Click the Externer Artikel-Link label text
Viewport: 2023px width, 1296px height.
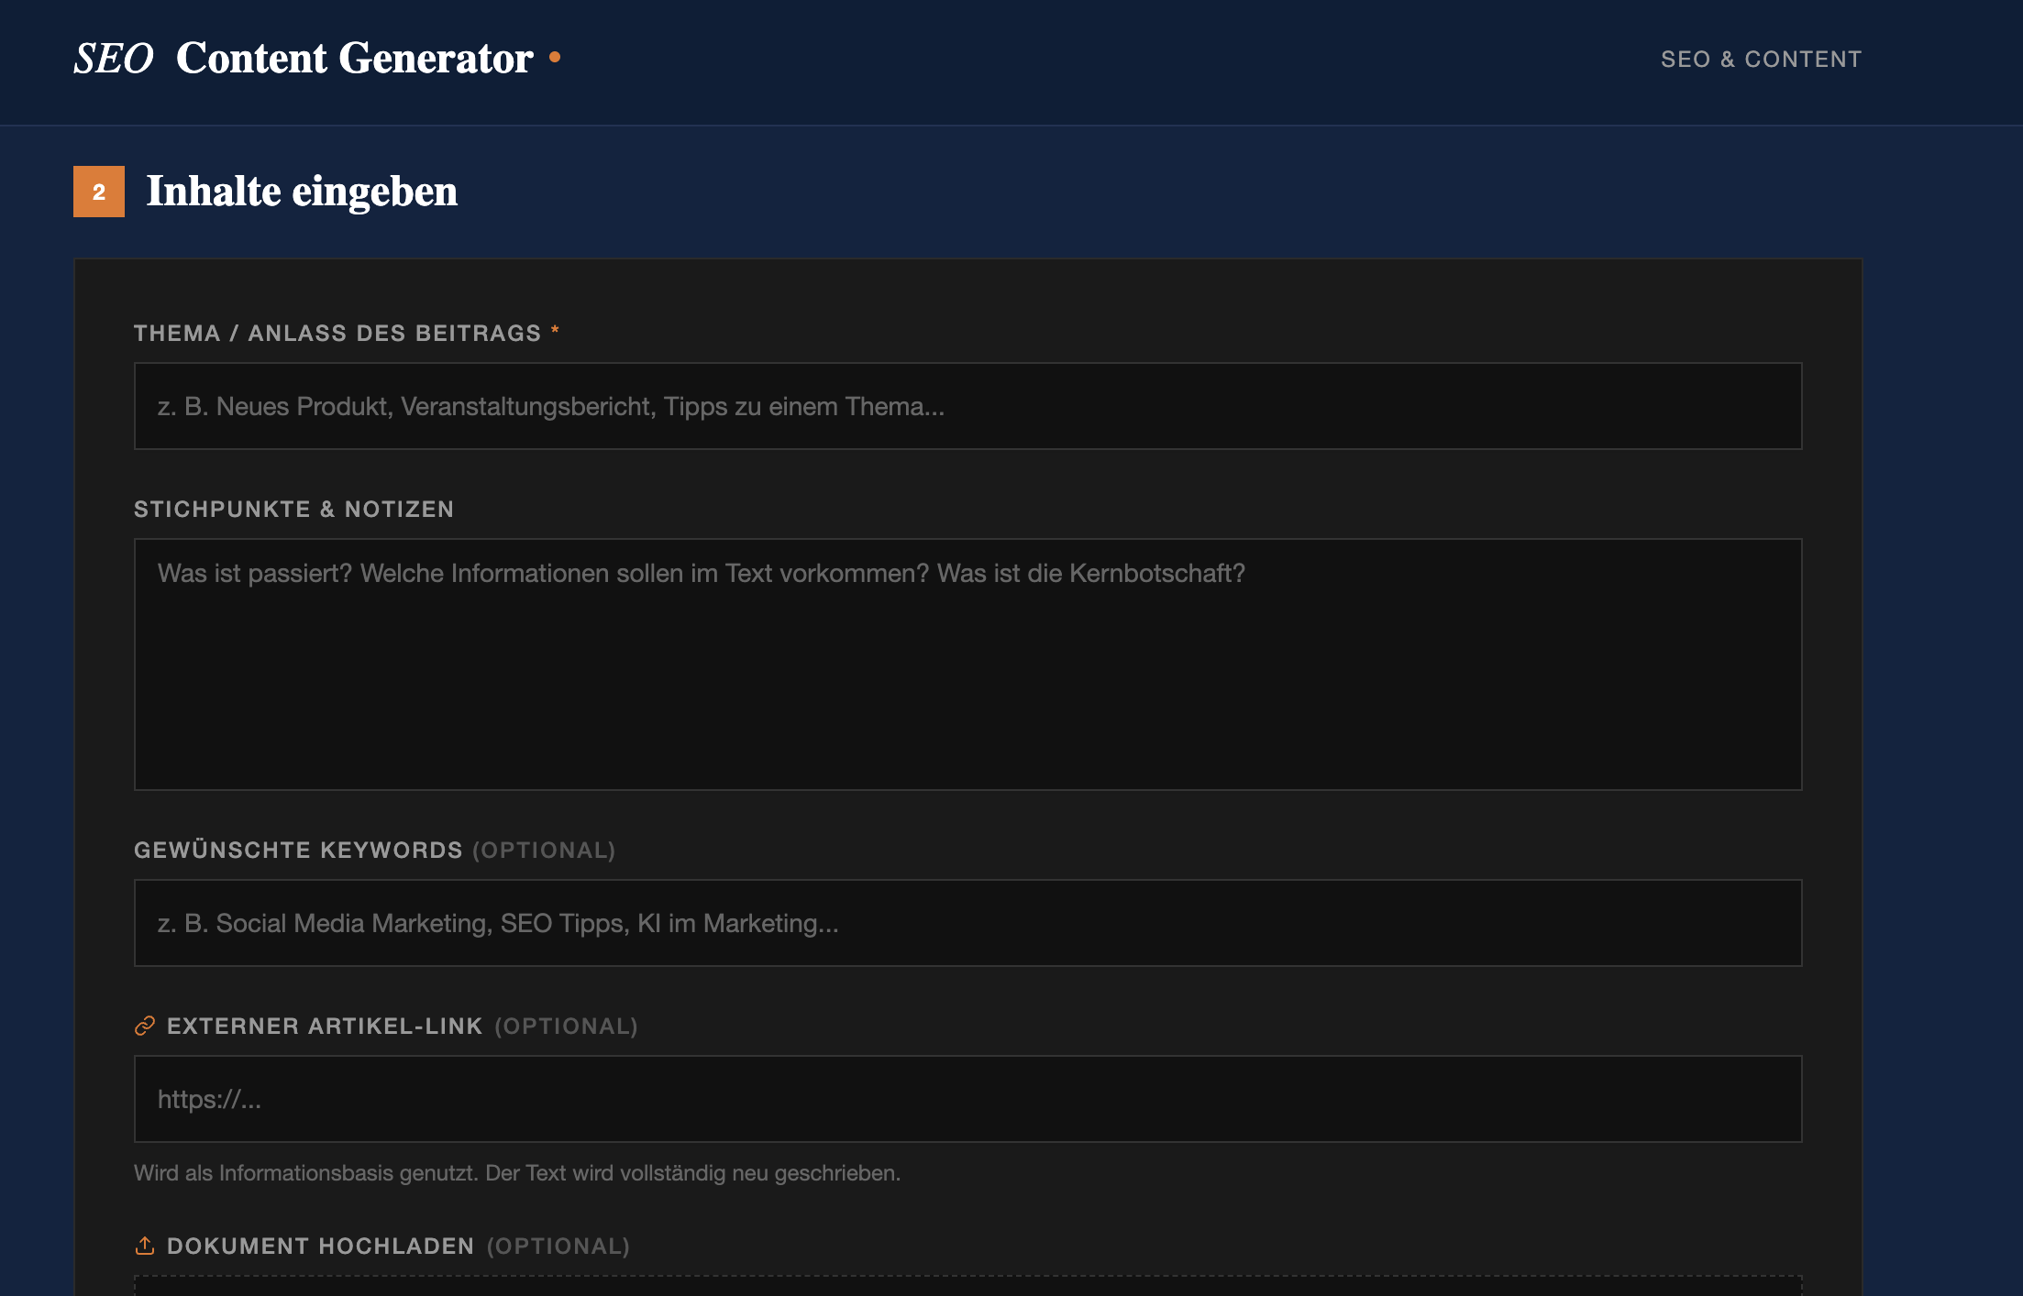[325, 1026]
